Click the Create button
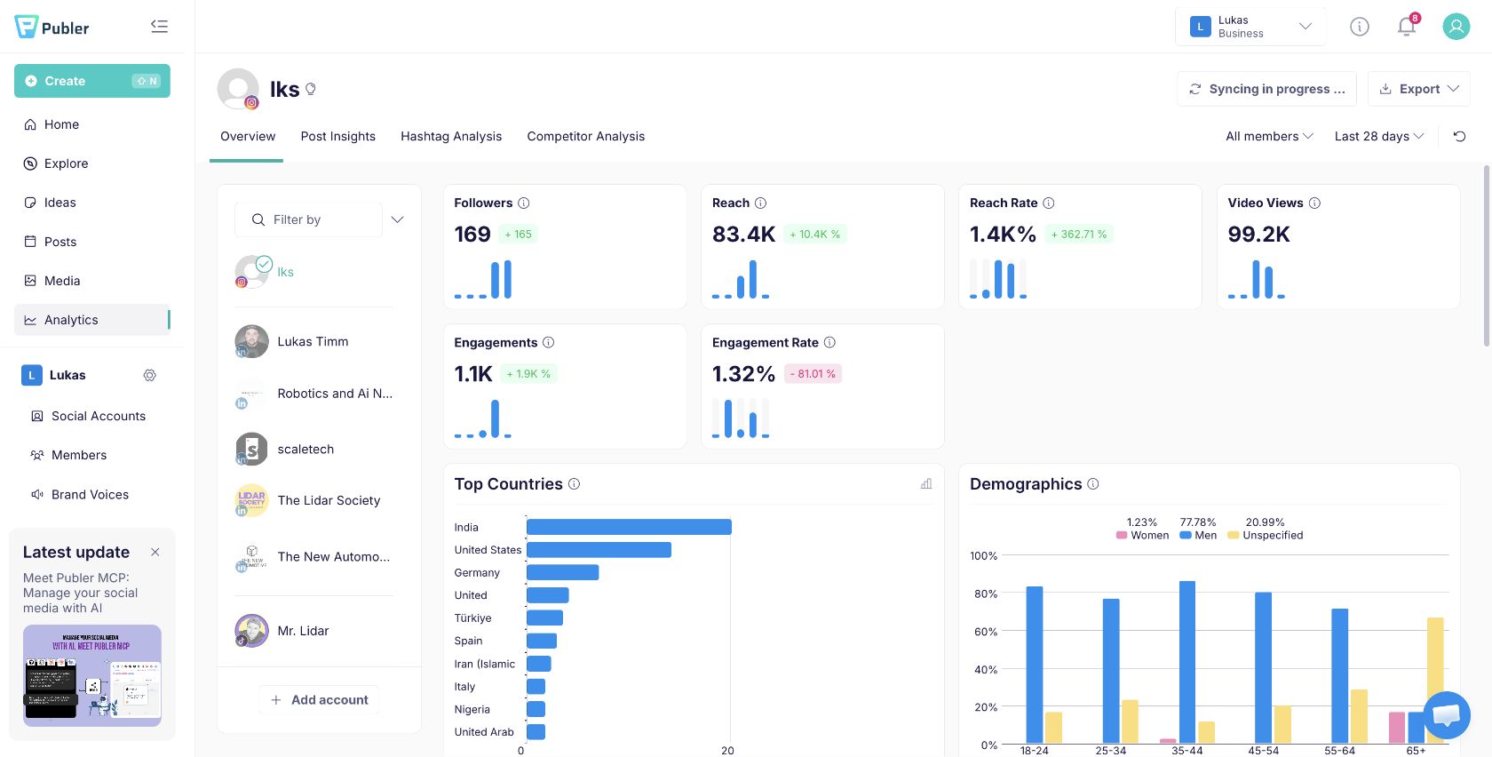The height and width of the screenshot is (757, 1492). pyautogui.click(x=92, y=81)
